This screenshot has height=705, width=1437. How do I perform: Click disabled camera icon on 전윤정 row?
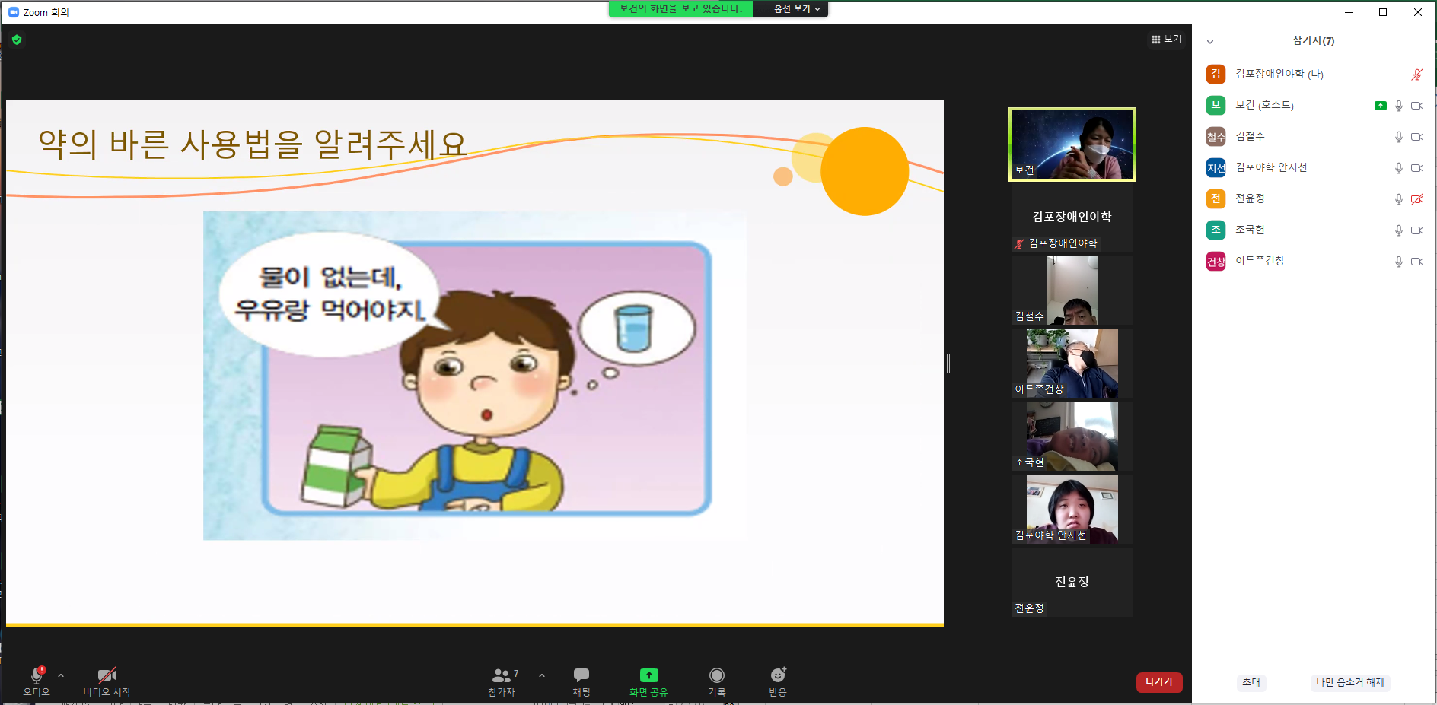[x=1417, y=199]
